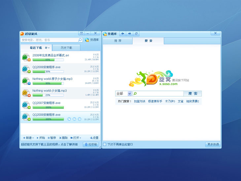Click file icon of Nothing world-原子少女猫.mp3
Image resolution: width=241 pixels, height=181 pixels.
pyautogui.click(x=26, y=81)
